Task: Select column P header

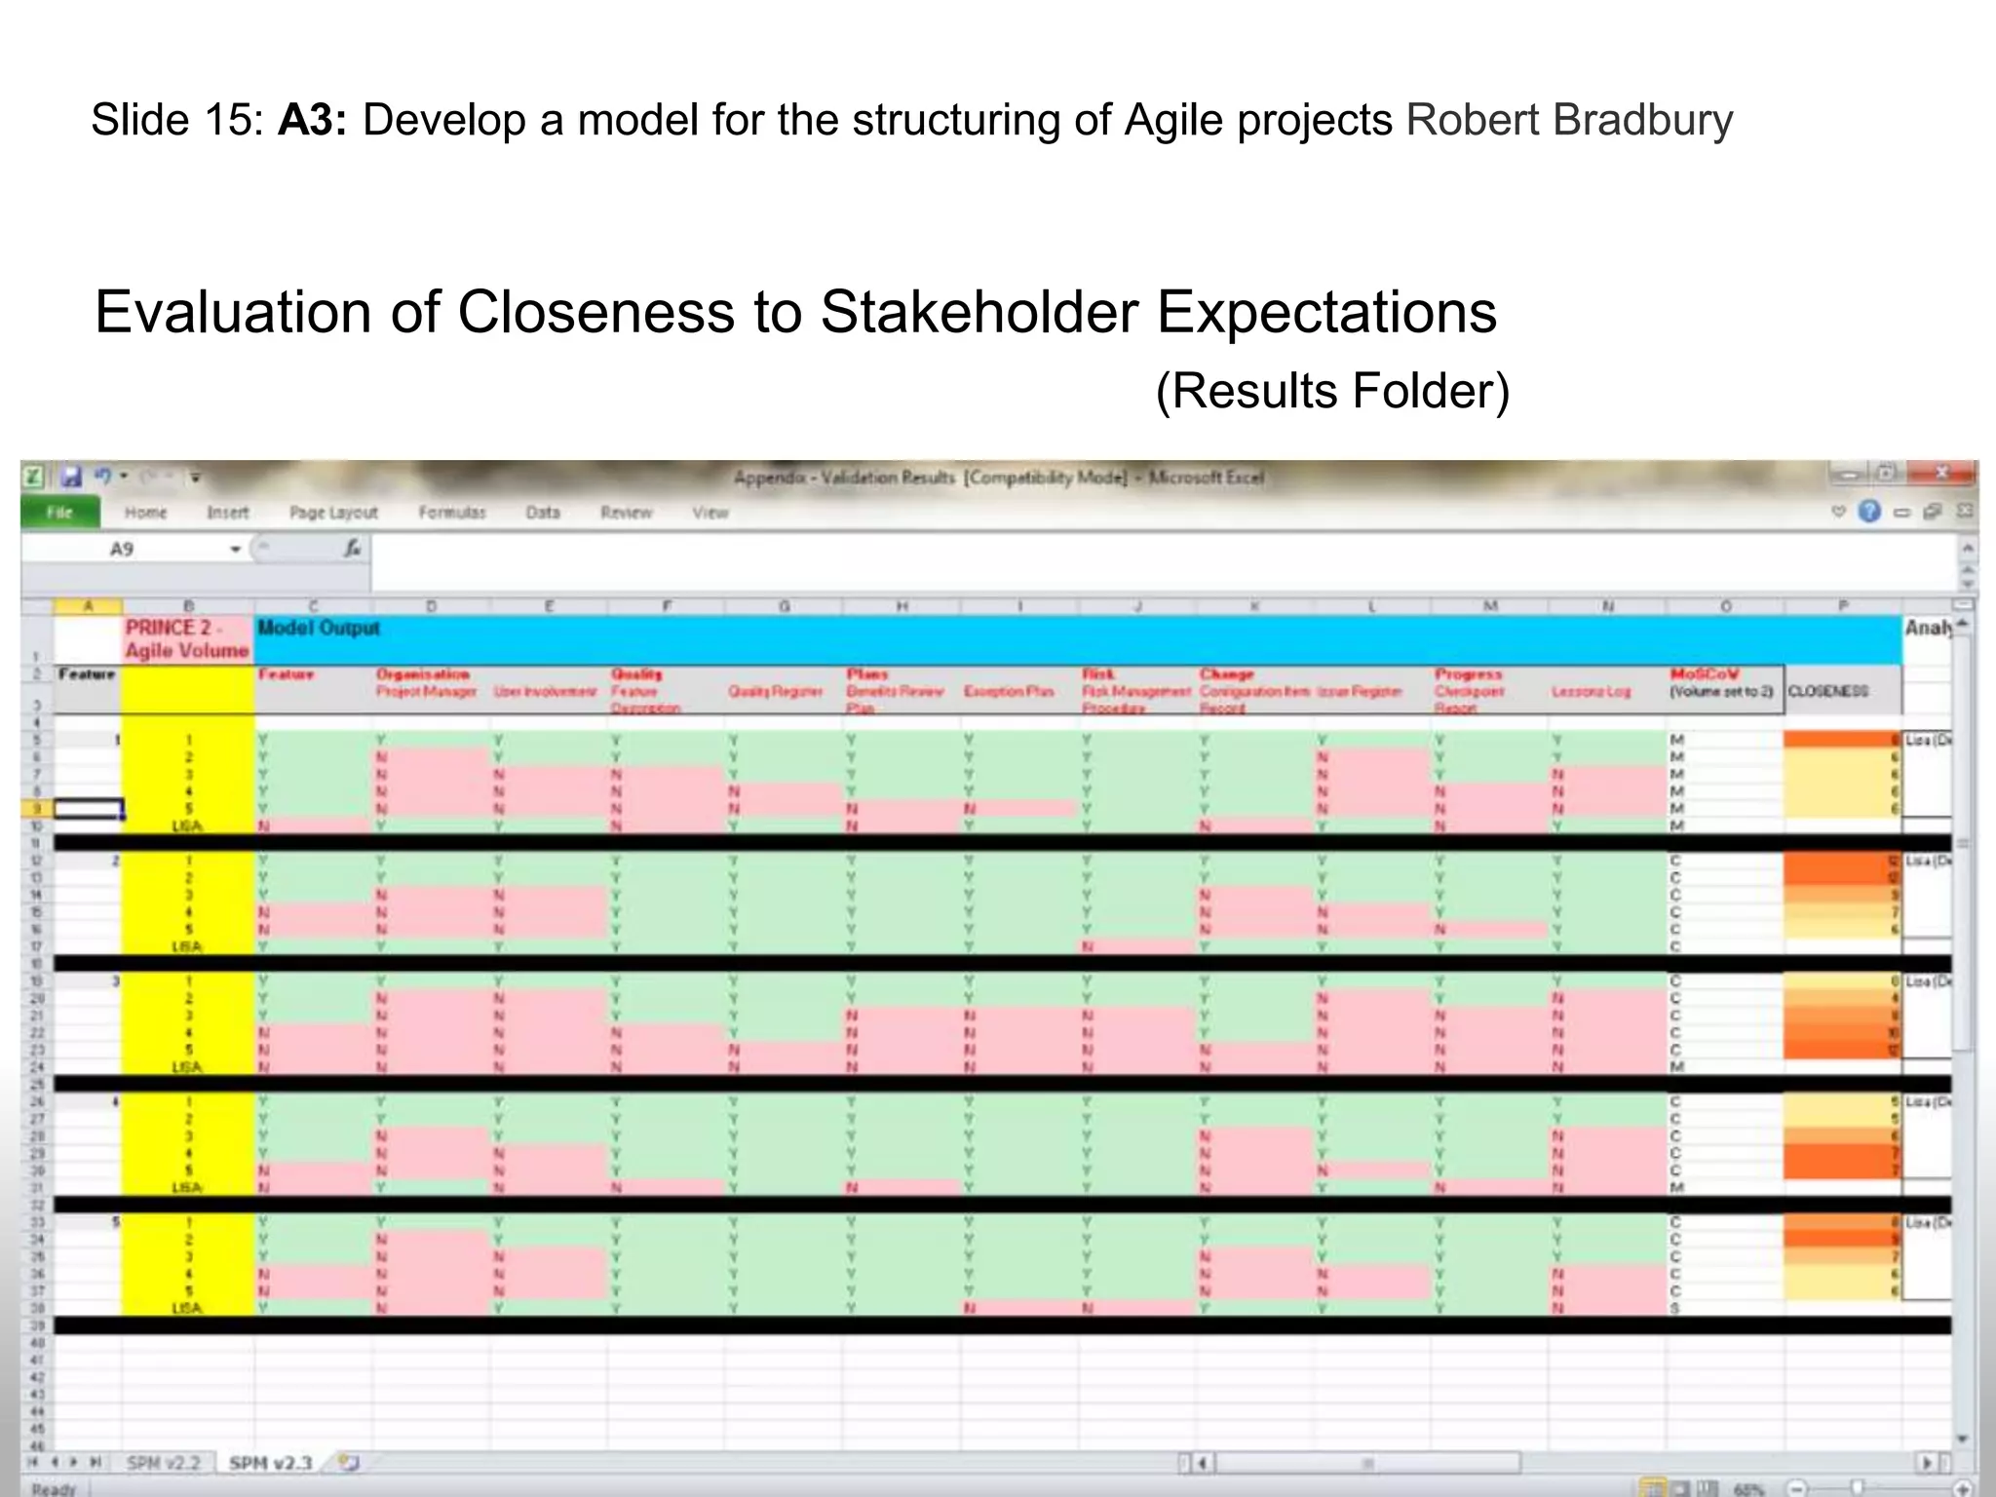Action: click(1843, 606)
